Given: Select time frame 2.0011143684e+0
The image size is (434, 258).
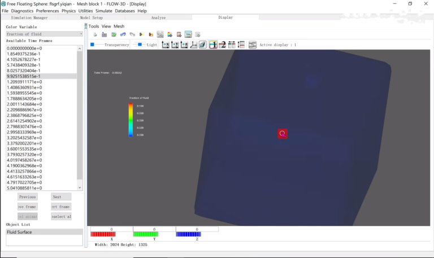Looking at the screenshot, I should click(41, 104).
